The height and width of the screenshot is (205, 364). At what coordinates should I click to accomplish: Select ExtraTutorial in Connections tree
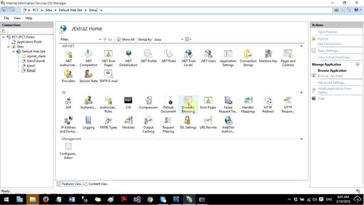[x=36, y=61]
